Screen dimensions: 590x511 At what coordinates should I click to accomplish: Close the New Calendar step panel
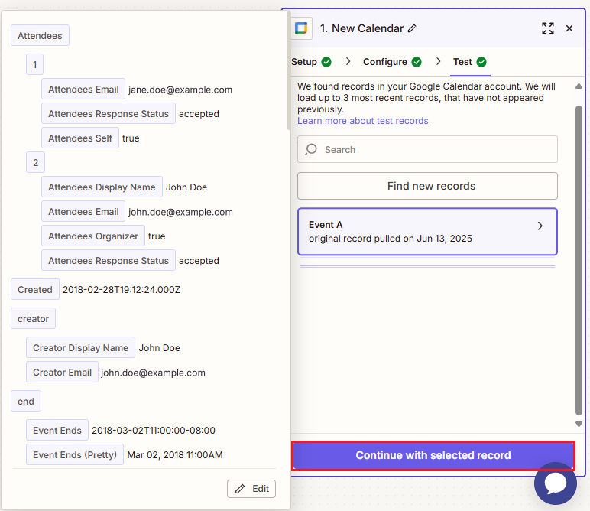[x=569, y=28]
